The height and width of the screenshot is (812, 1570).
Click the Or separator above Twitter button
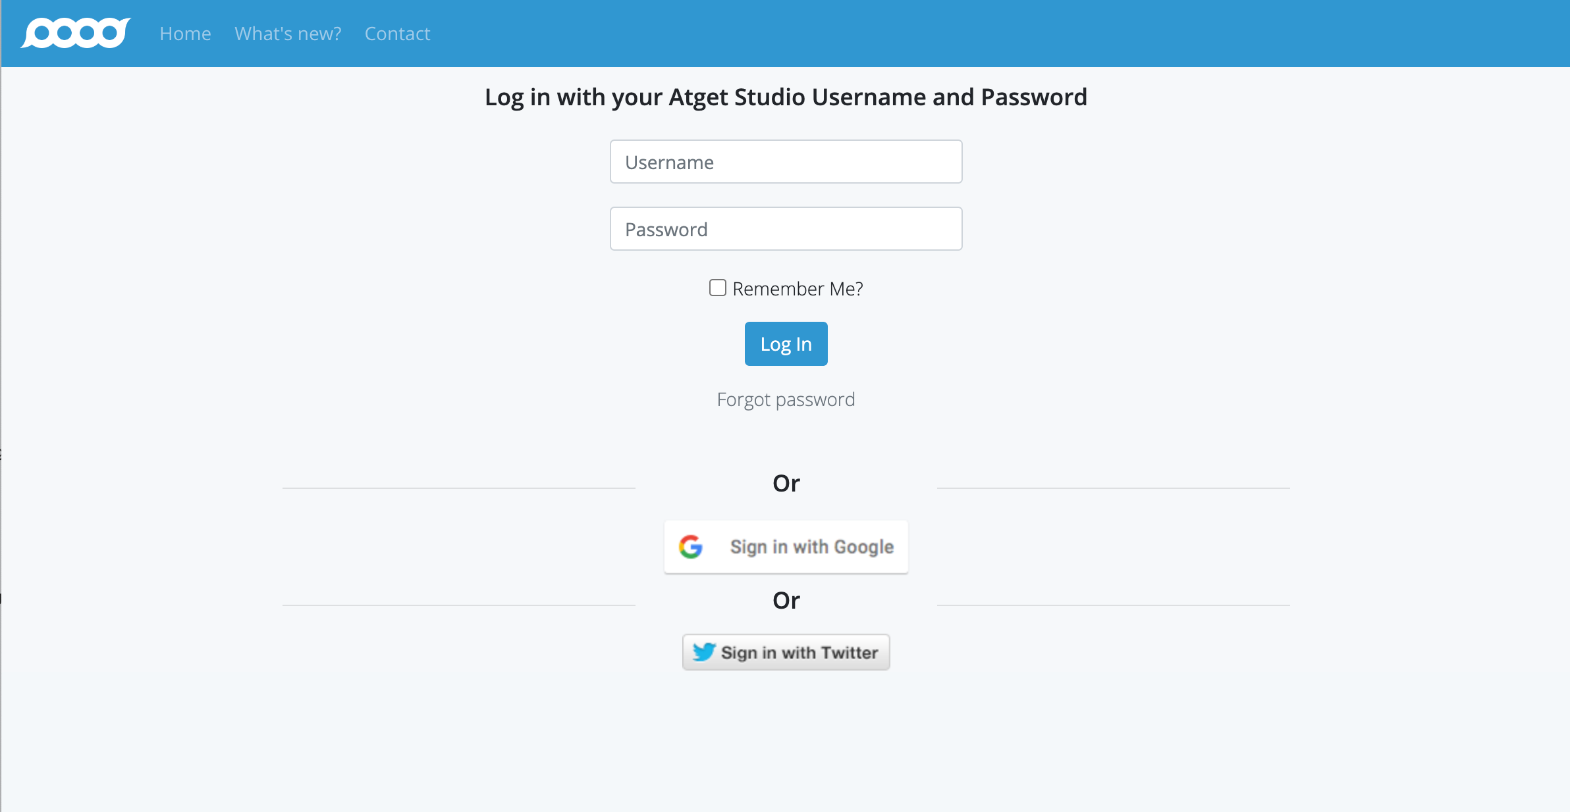786,600
